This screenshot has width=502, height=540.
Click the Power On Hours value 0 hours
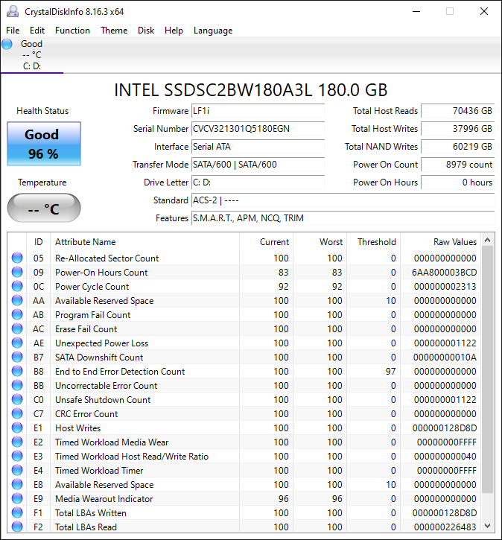point(457,182)
